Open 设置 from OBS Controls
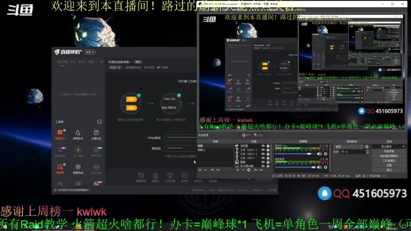The width and height of the screenshot is (411, 231). click(x=389, y=165)
